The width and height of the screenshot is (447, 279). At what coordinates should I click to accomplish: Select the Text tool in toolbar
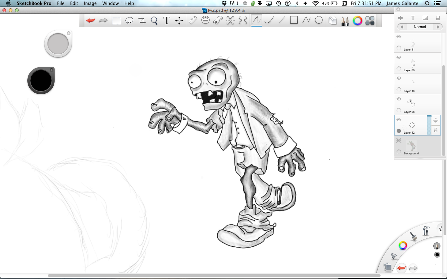point(167,20)
